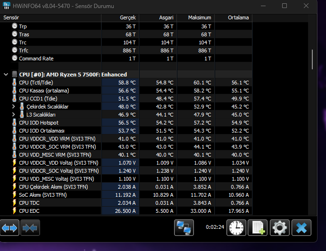Maximize the HWiNFO64 window

[x=284, y=6]
